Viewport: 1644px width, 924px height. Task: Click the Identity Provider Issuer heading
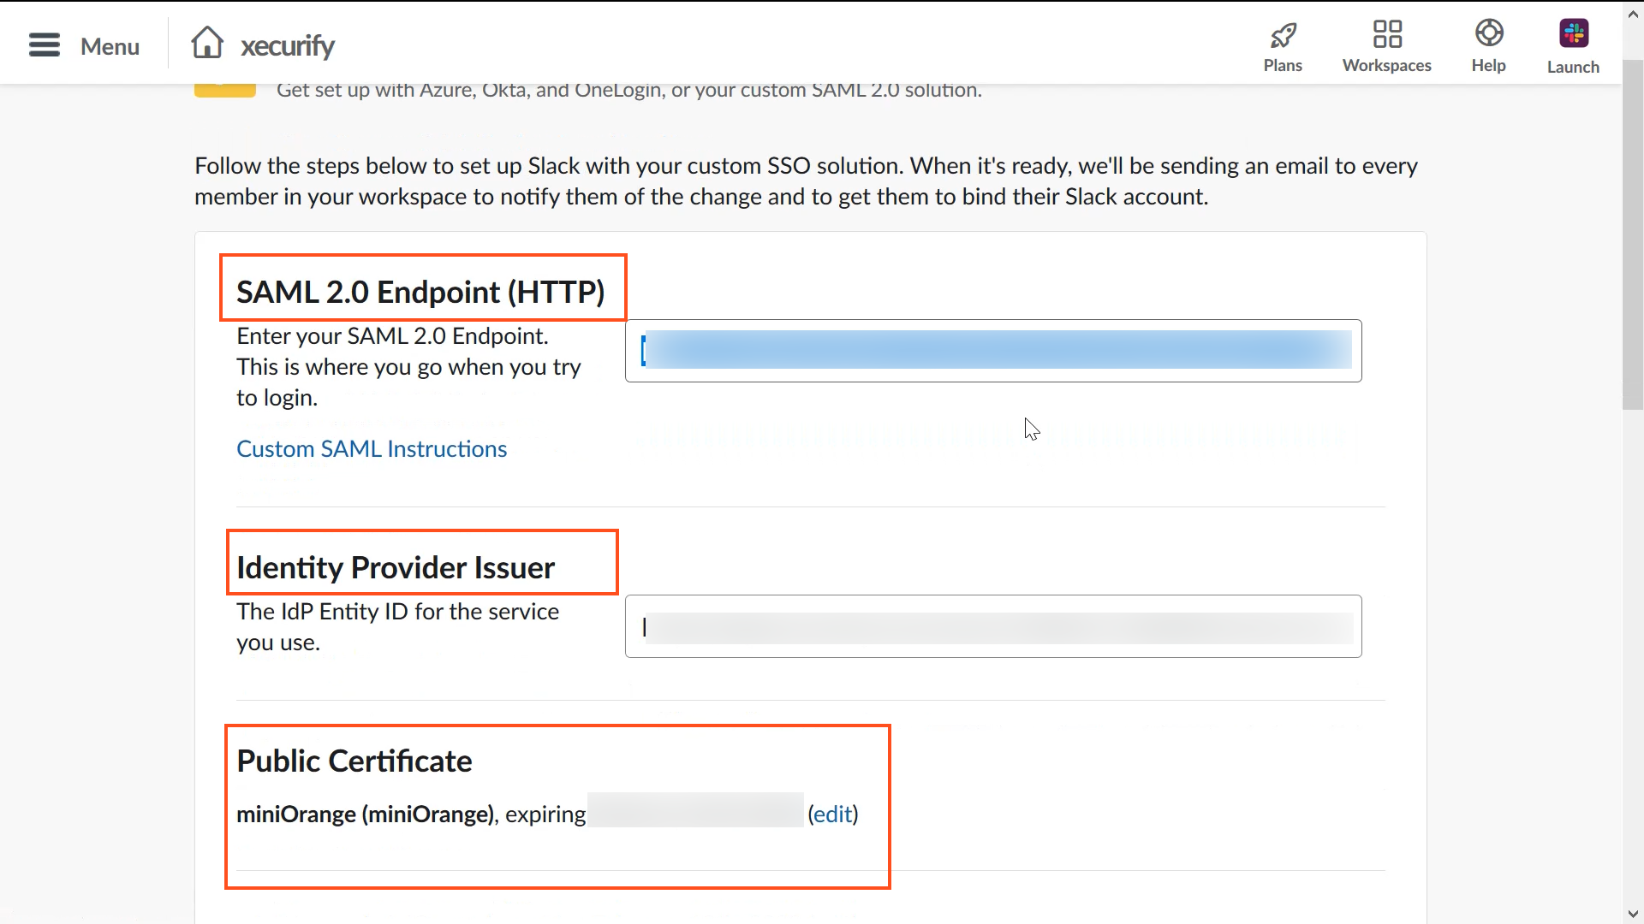point(395,566)
